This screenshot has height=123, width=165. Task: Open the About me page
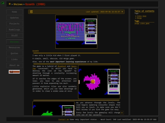[x=14, y=65]
